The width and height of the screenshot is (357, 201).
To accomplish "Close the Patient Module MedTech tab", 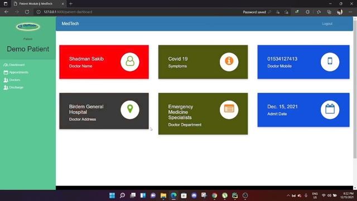I will (63, 4).
